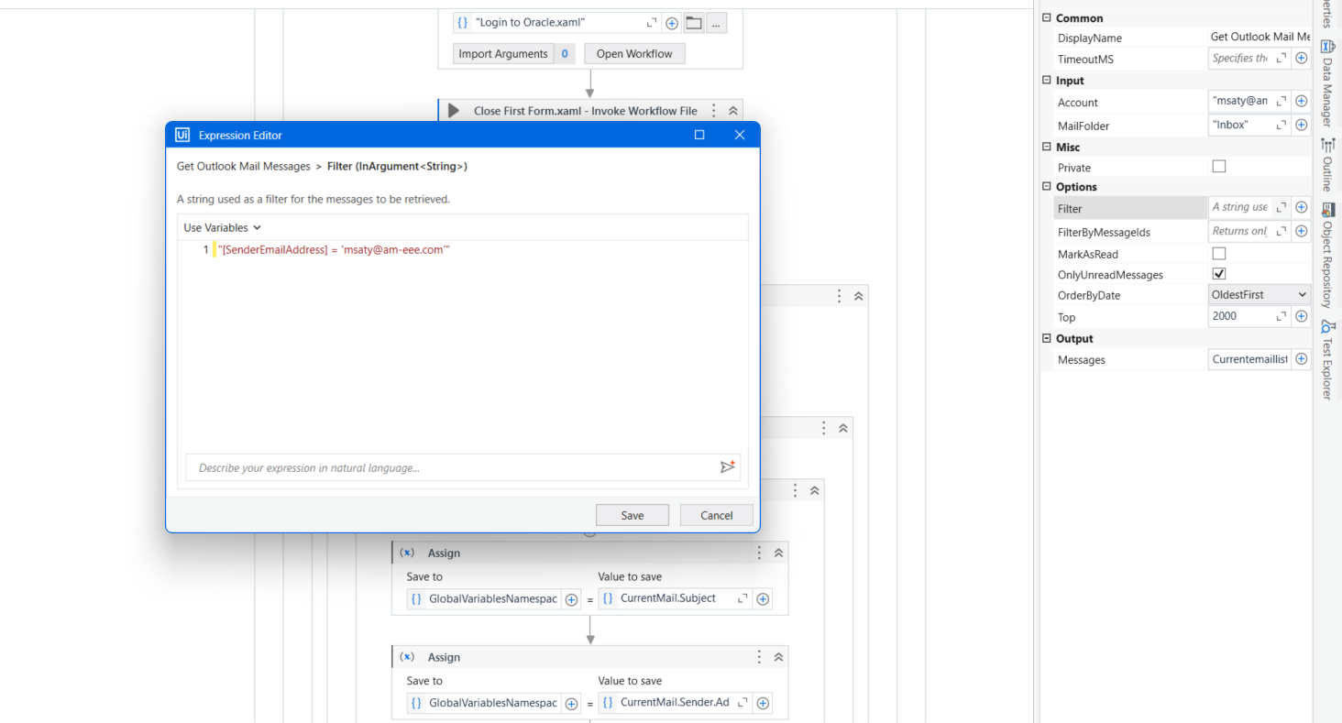Open the options menu of Close First Form.xaml activity
1342x723 pixels.
click(714, 111)
